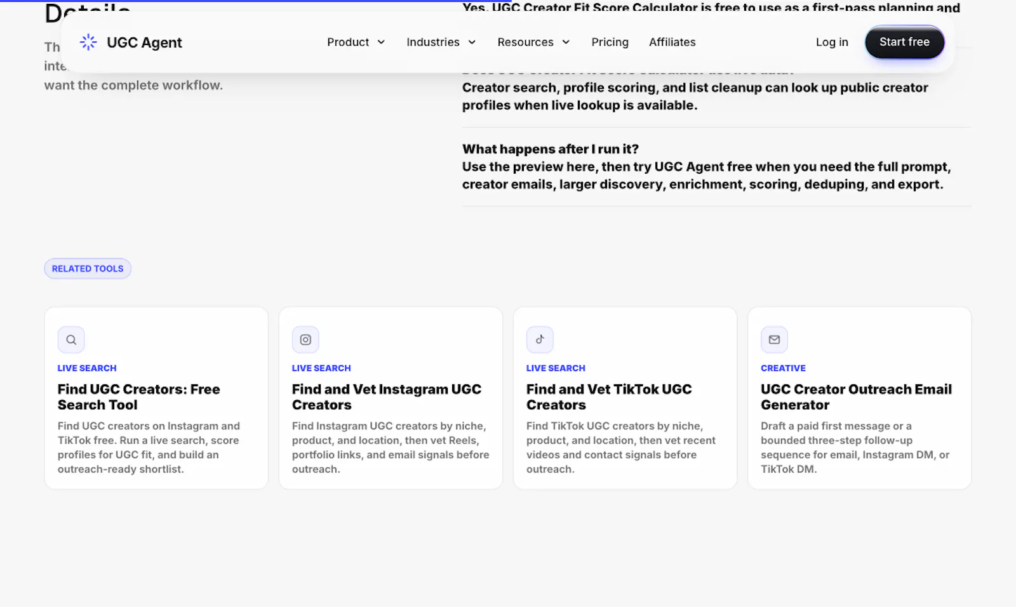The height and width of the screenshot is (607, 1016).
Task: Open UGC Creator Outreach Email Generator
Action: (x=856, y=397)
